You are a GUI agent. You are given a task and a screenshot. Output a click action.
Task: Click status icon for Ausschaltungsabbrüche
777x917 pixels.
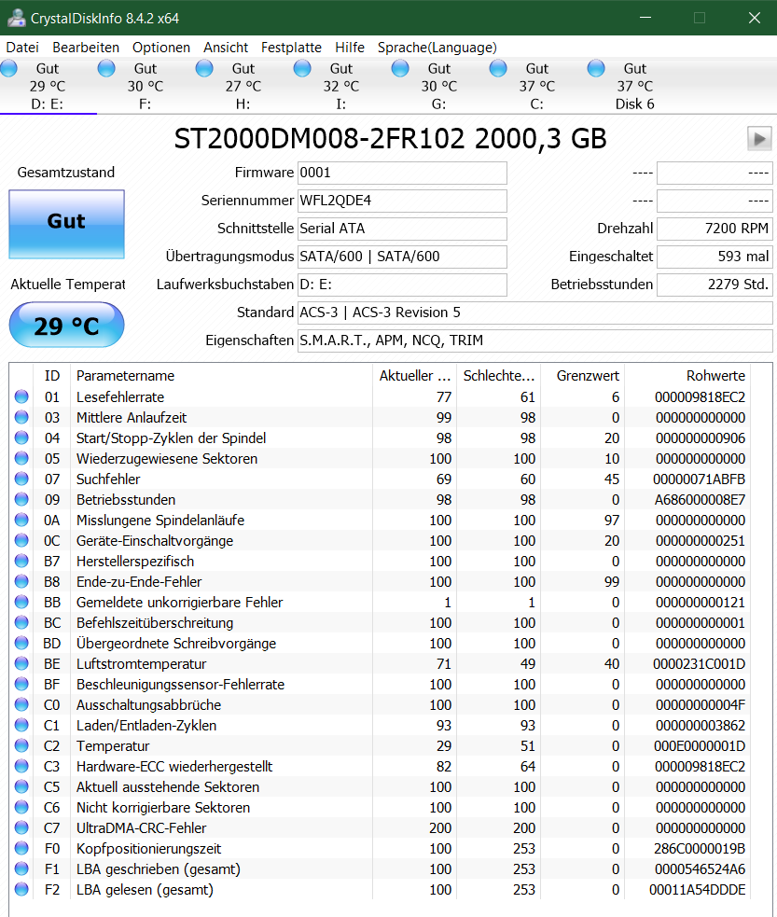(x=21, y=704)
